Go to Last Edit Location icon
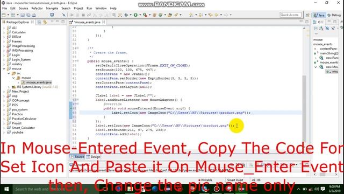The image size is (344, 194). 211,15
